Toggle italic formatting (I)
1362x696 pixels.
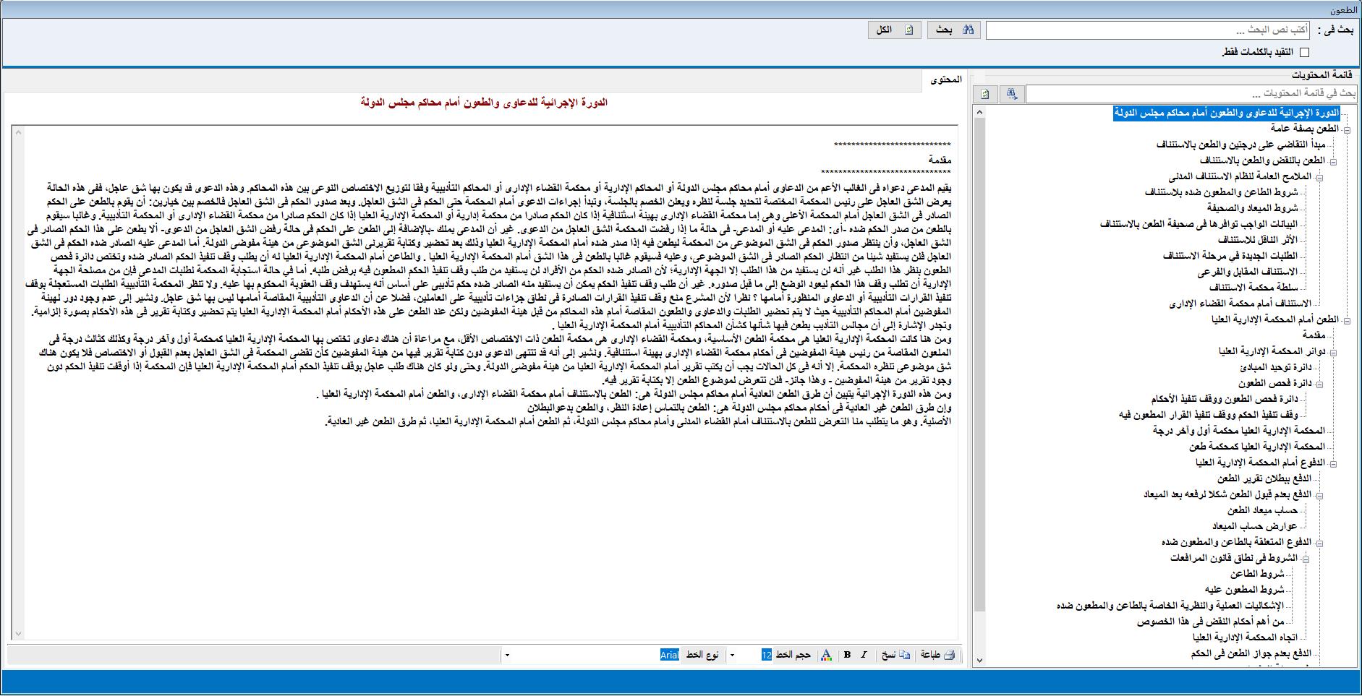(x=864, y=655)
